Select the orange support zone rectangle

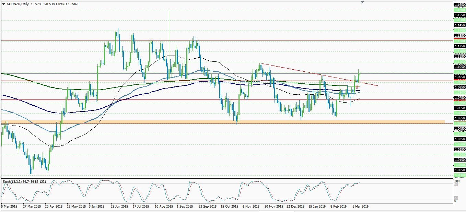pyautogui.click(x=222, y=121)
